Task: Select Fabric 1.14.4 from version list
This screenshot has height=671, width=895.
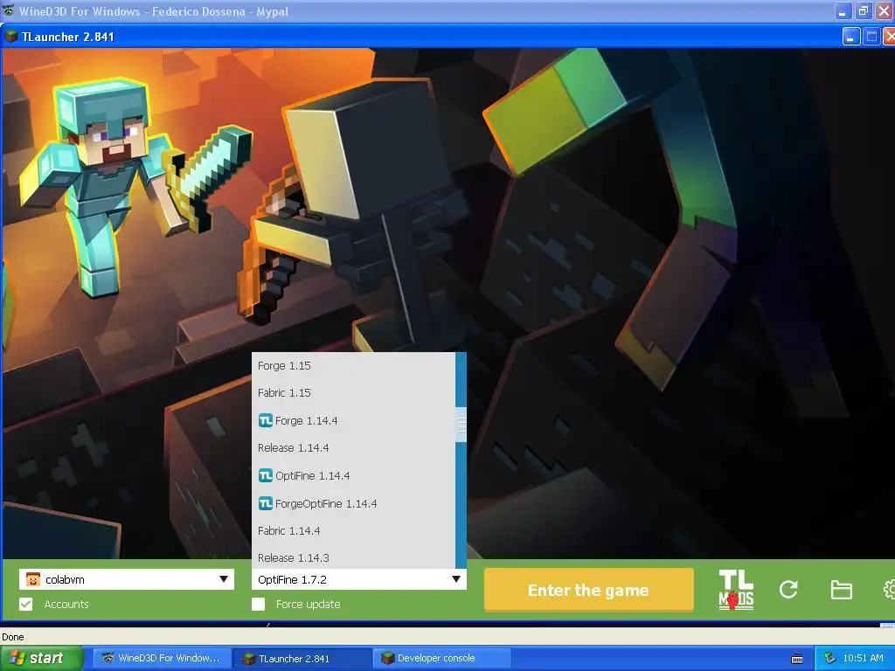Action: 353,530
